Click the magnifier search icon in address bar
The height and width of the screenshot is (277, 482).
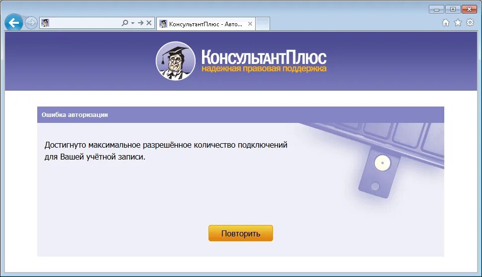pyautogui.click(x=125, y=23)
